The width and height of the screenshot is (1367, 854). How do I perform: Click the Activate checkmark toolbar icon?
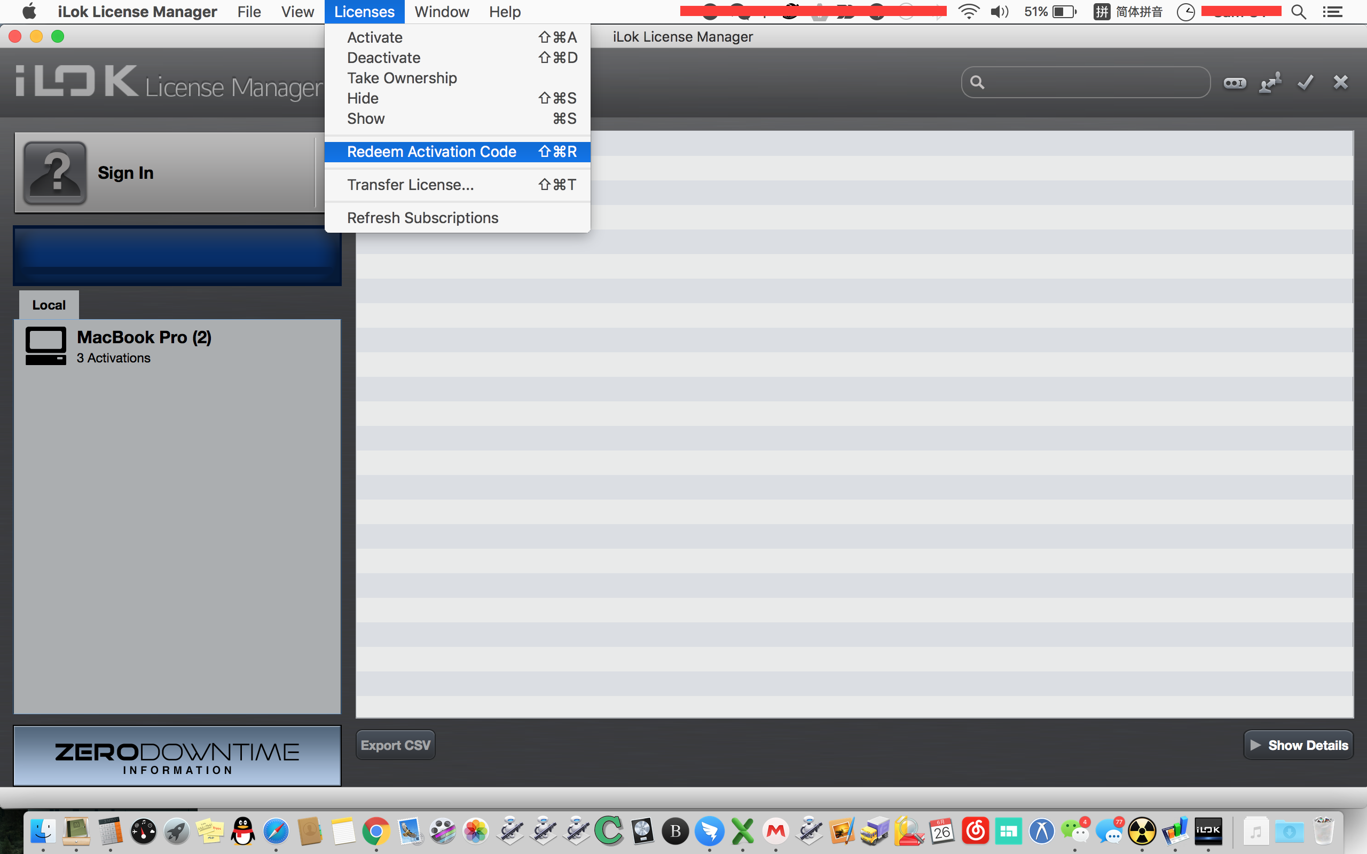coord(1306,83)
